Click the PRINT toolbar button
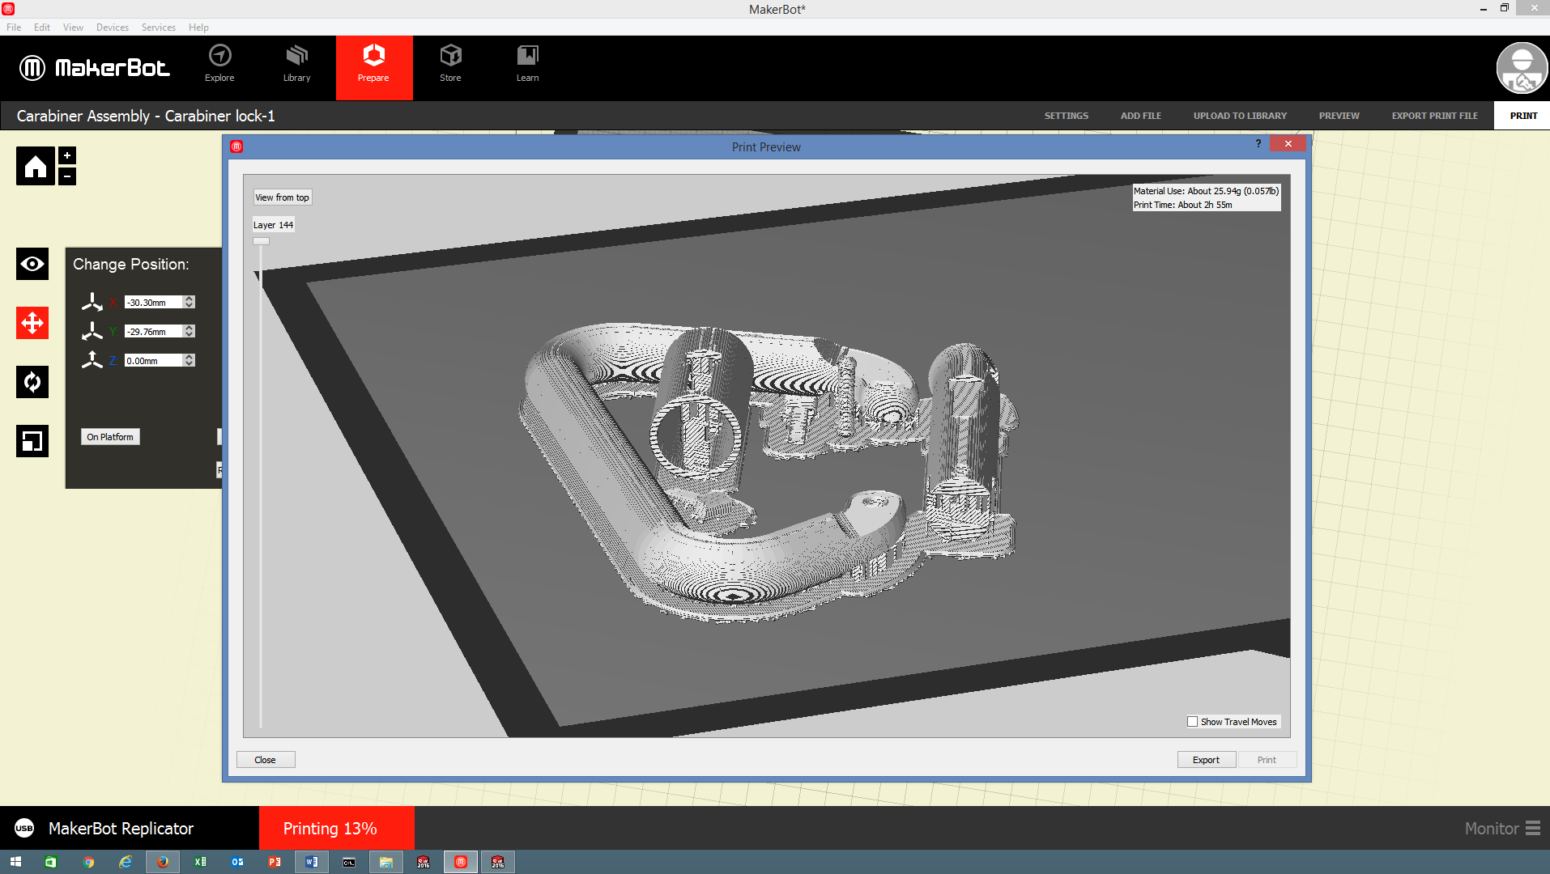Screen dimensions: 1550x874 1523,116
